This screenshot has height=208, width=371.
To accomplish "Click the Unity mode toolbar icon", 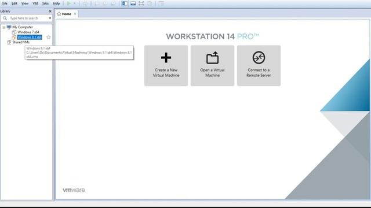I will [150, 3].
